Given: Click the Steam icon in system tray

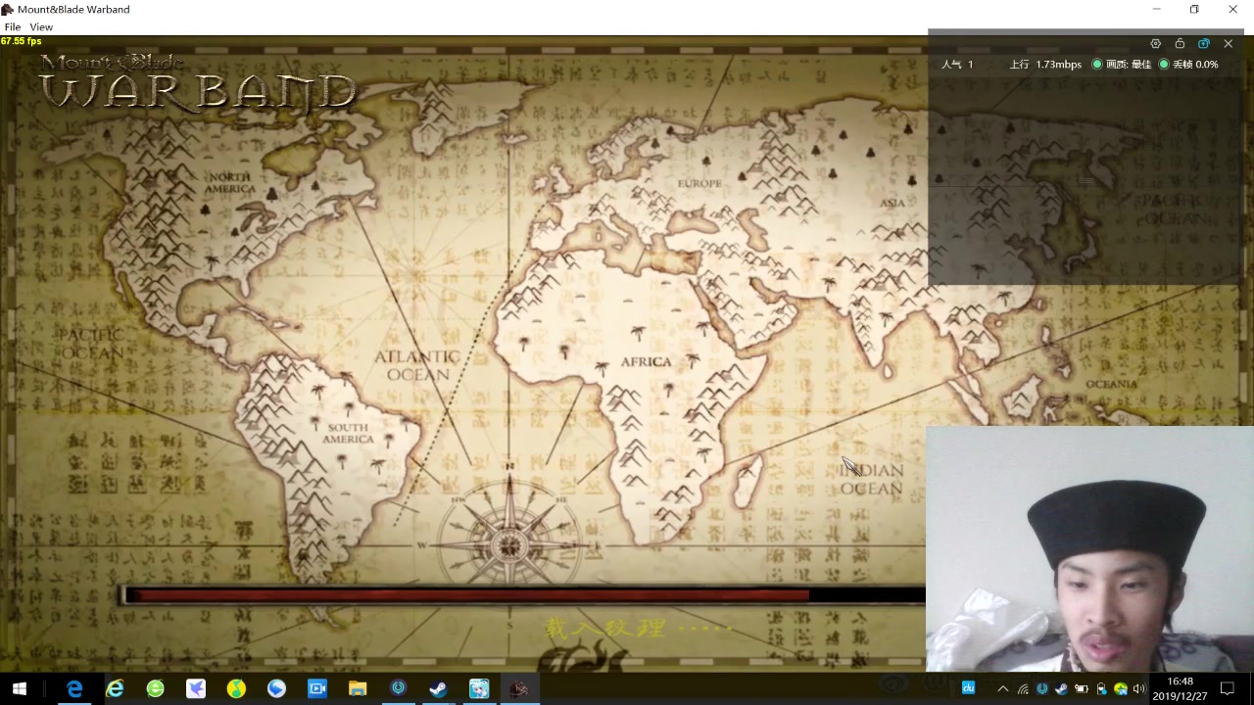Looking at the screenshot, I should pyautogui.click(x=1062, y=689).
